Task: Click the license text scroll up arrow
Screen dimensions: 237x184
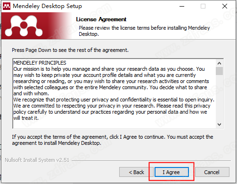Action: pyautogui.click(x=219, y=63)
